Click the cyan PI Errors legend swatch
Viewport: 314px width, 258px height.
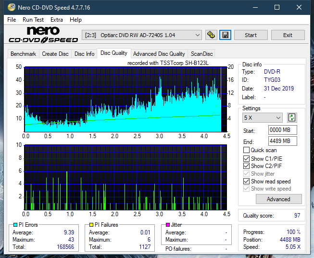pos(15,225)
